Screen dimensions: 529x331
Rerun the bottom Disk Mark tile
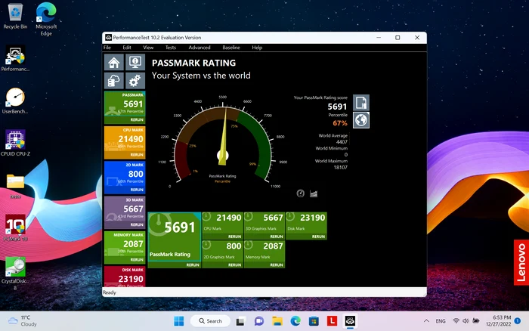(x=318, y=237)
